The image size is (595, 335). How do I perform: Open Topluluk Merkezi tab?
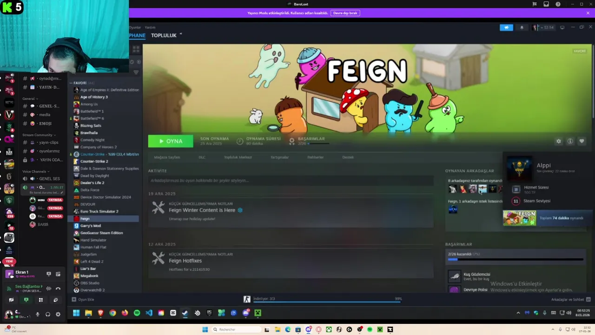(238, 157)
